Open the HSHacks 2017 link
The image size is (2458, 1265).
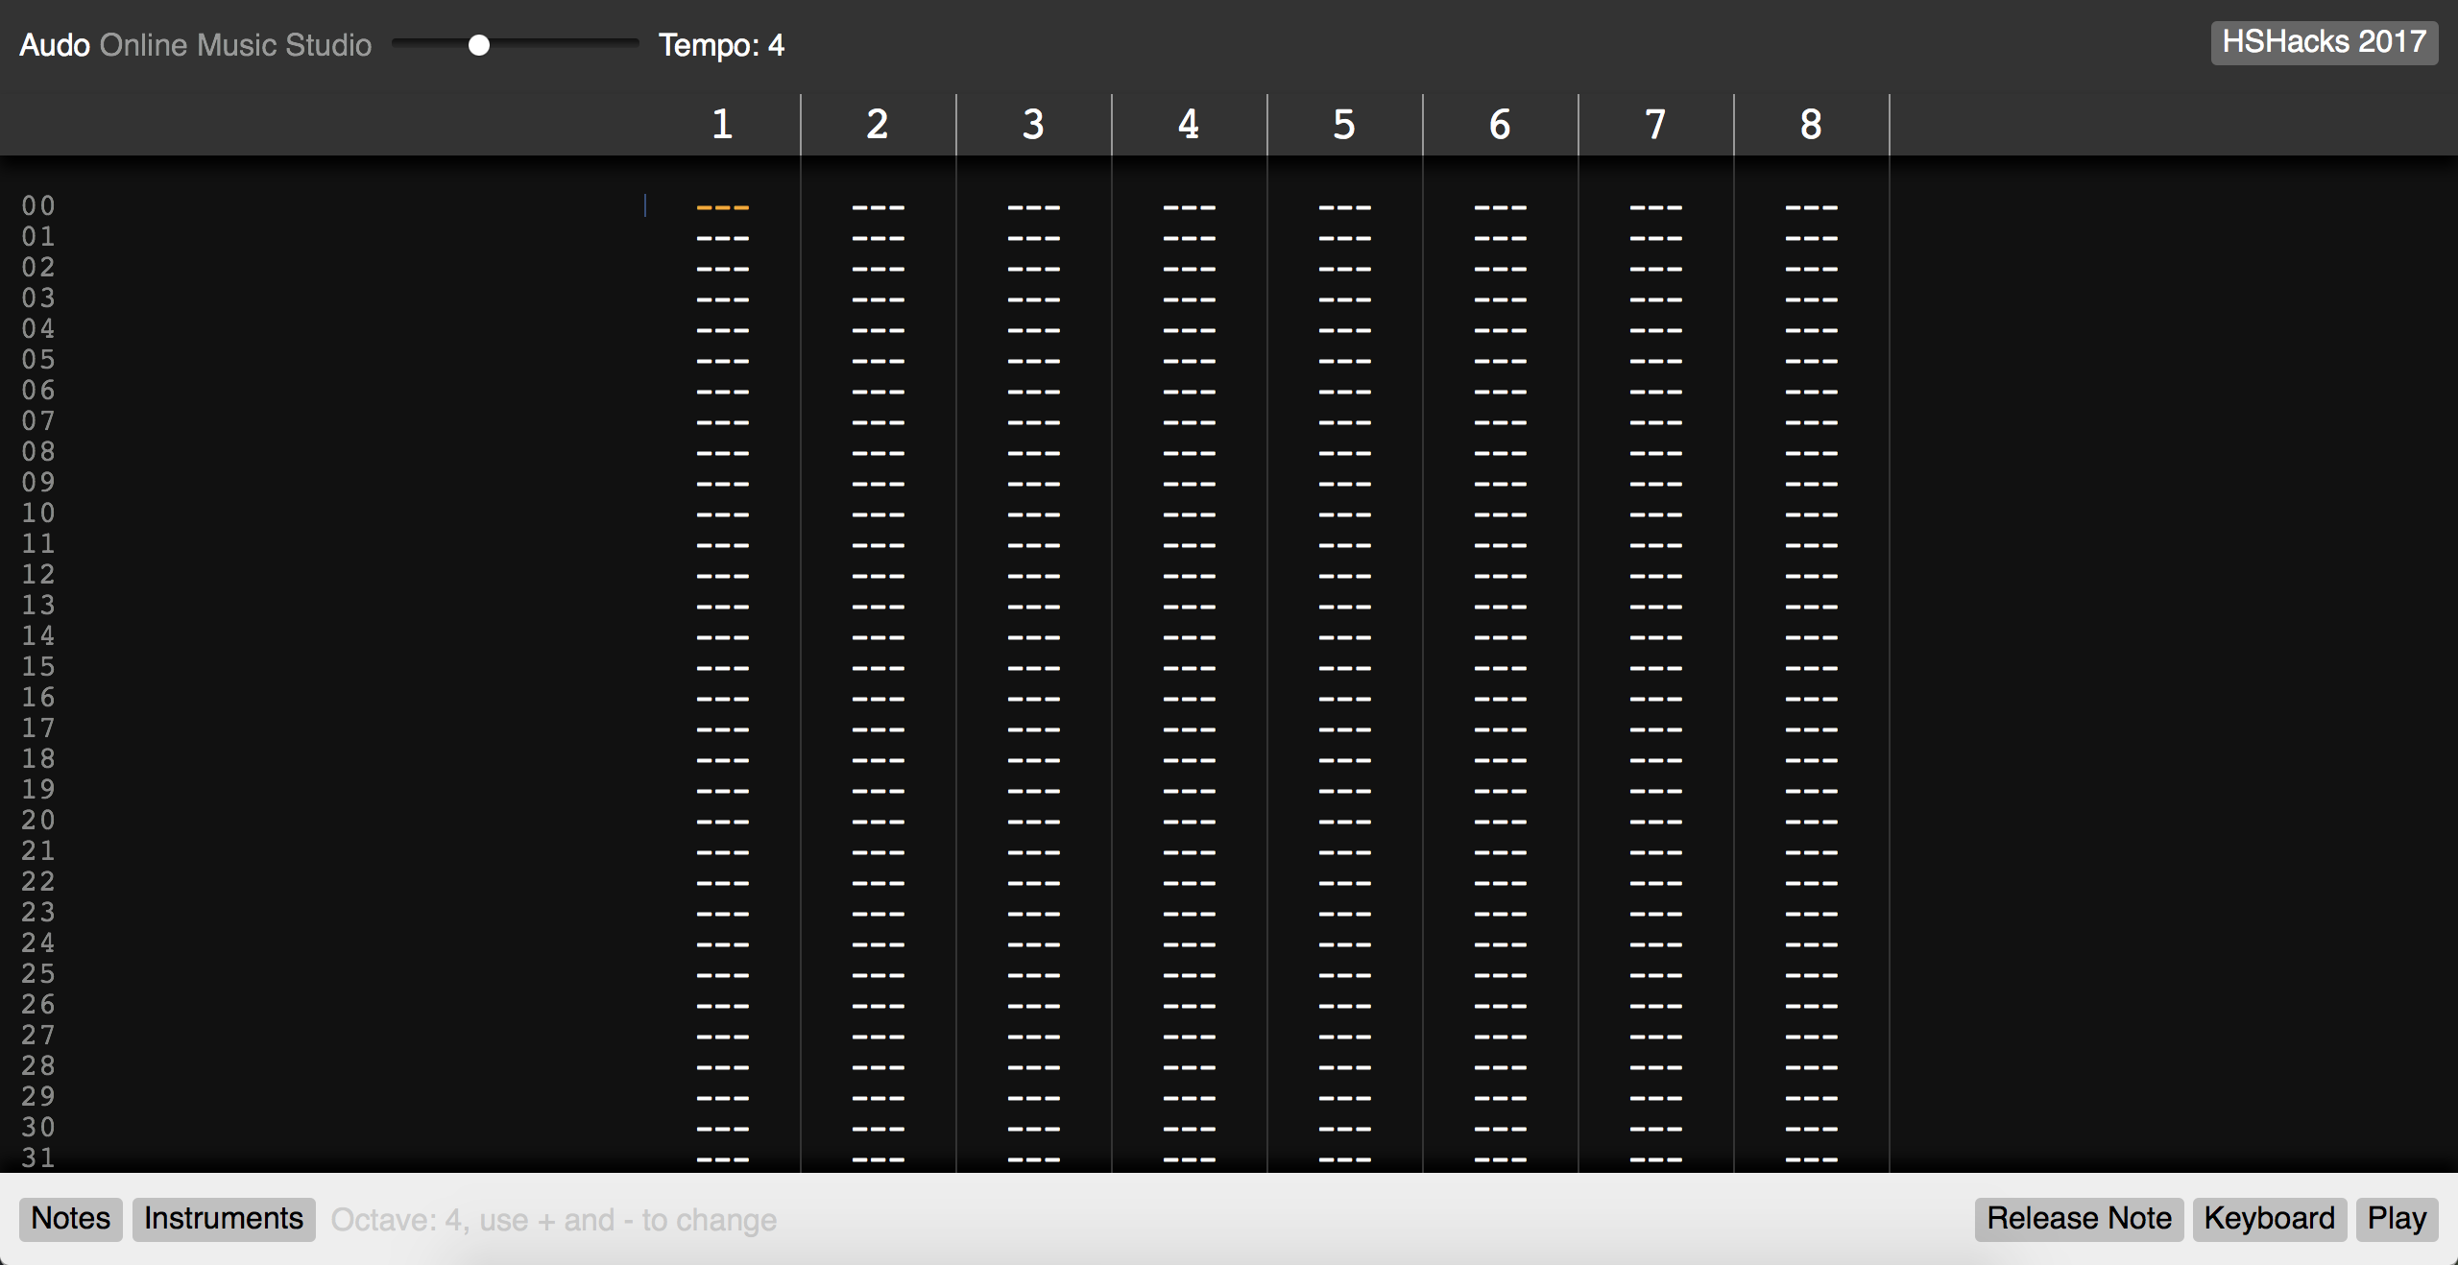click(2324, 43)
